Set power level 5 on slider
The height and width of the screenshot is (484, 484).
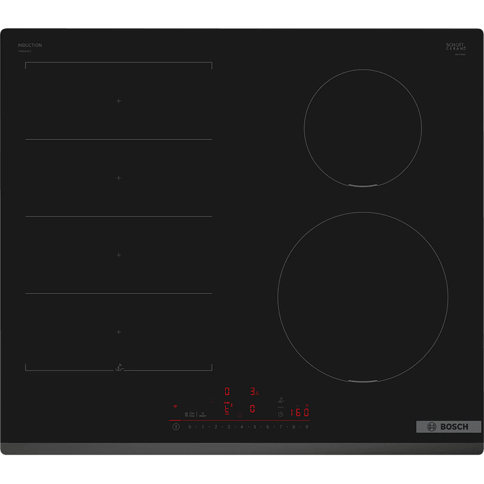coord(255,428)
